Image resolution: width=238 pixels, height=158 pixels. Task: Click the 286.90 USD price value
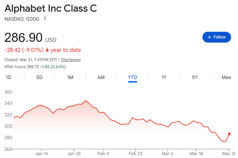pyautogui.click(x=23, y=38)
